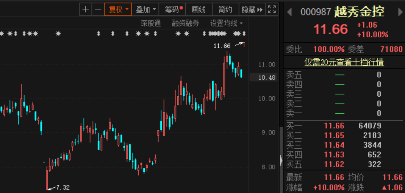This screenshot has width=405, height=193.
Task: Click the plus zoom-in chart button
Action: pos(86,9)
